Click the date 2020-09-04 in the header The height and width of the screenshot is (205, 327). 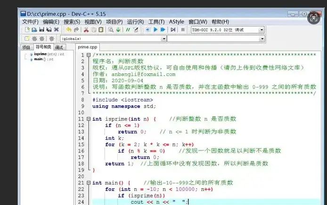(127, 81)
